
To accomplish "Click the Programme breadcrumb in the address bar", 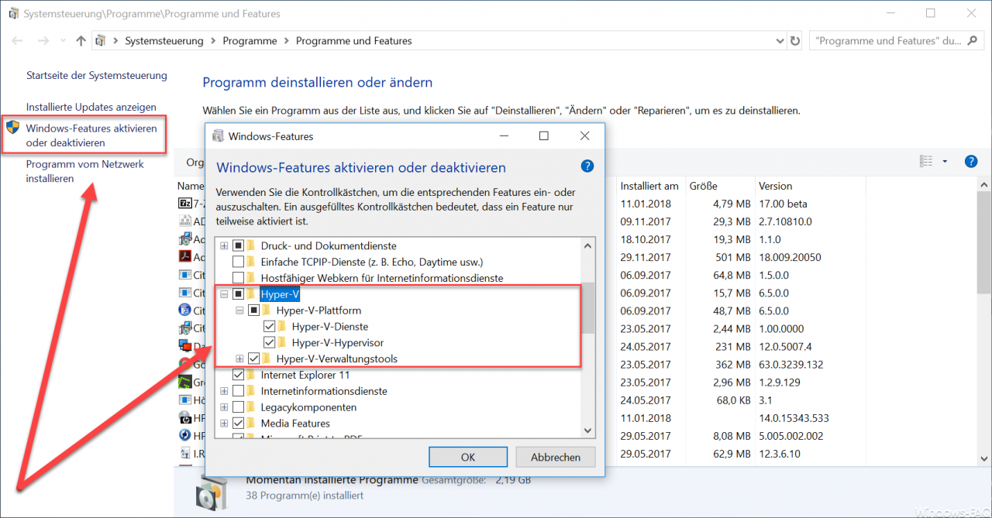I will (x=250, y=40).
